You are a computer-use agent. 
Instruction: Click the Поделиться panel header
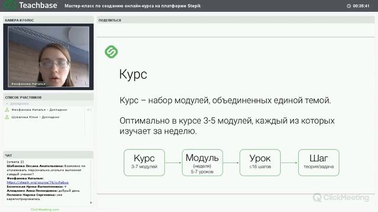236,20
